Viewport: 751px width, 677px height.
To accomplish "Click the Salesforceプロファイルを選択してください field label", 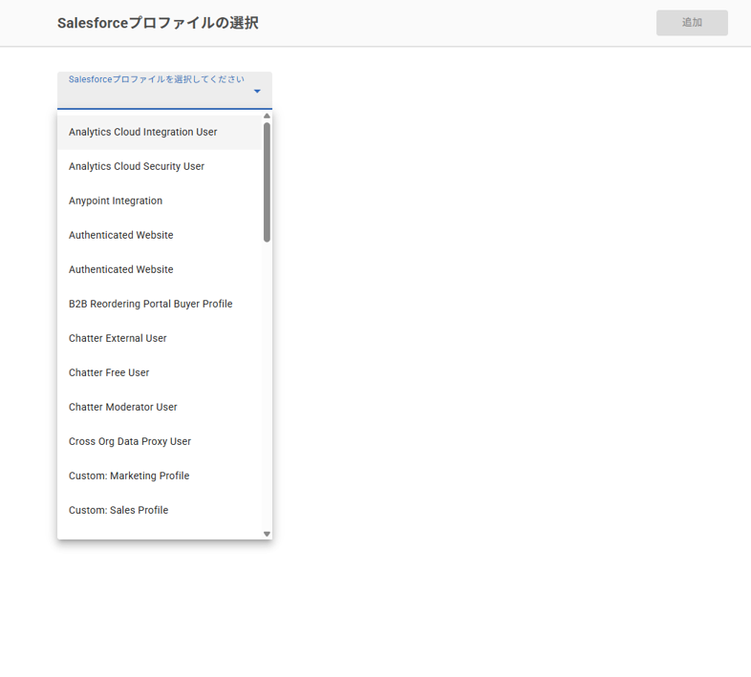I will [x=156, y=79].
